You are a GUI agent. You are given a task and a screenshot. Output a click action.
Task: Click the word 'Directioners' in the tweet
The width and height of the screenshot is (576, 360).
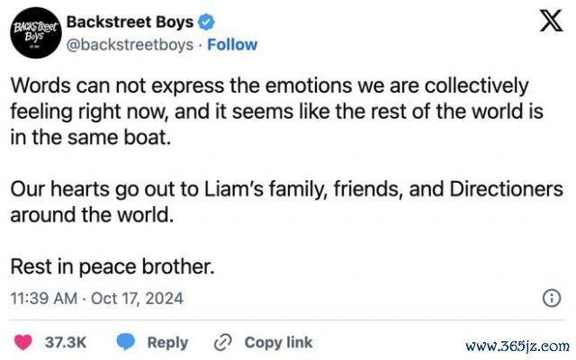pos(506,189)
